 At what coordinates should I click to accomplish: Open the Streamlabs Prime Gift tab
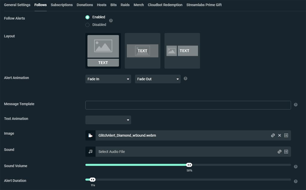coord(204,5)
